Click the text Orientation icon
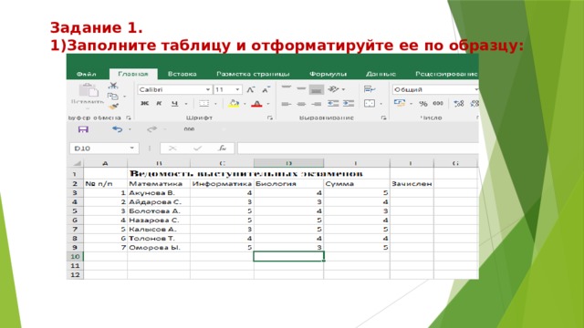 [333, 89]
